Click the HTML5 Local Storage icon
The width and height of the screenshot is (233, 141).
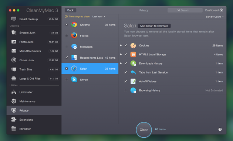[x=133, y=54]
